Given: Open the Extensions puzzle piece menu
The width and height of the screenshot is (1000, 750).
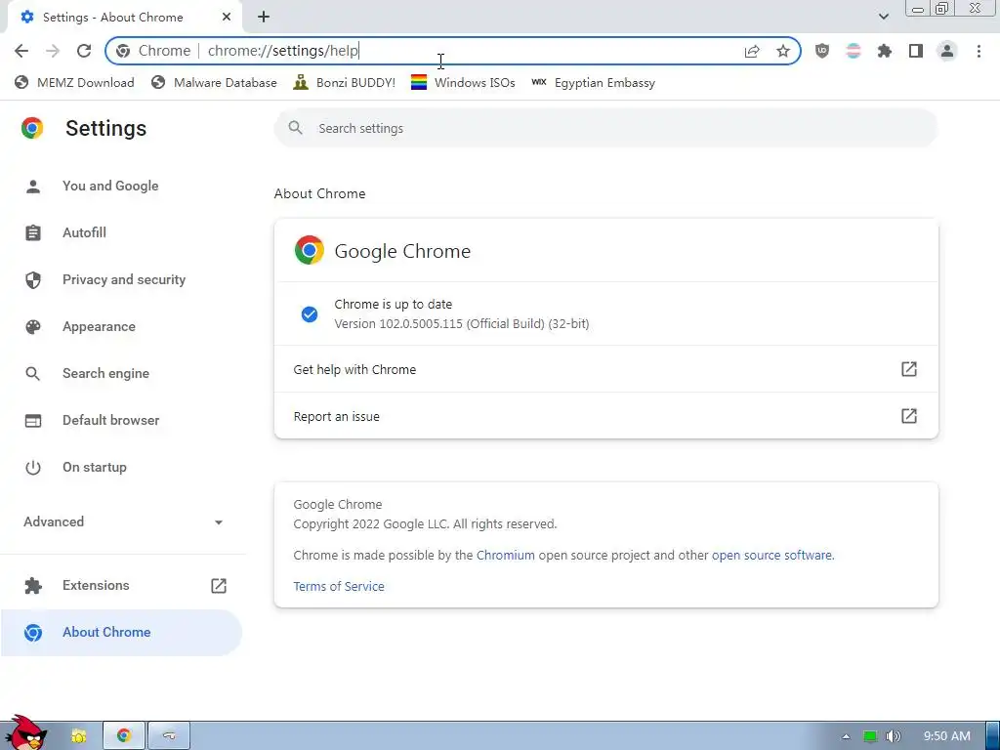Looking at the screenshot, I should pyautogui.click(x=885, y=51).
